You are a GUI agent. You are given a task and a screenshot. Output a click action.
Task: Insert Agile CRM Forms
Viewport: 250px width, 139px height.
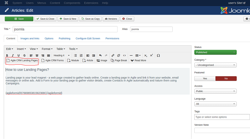click(52, 60)
